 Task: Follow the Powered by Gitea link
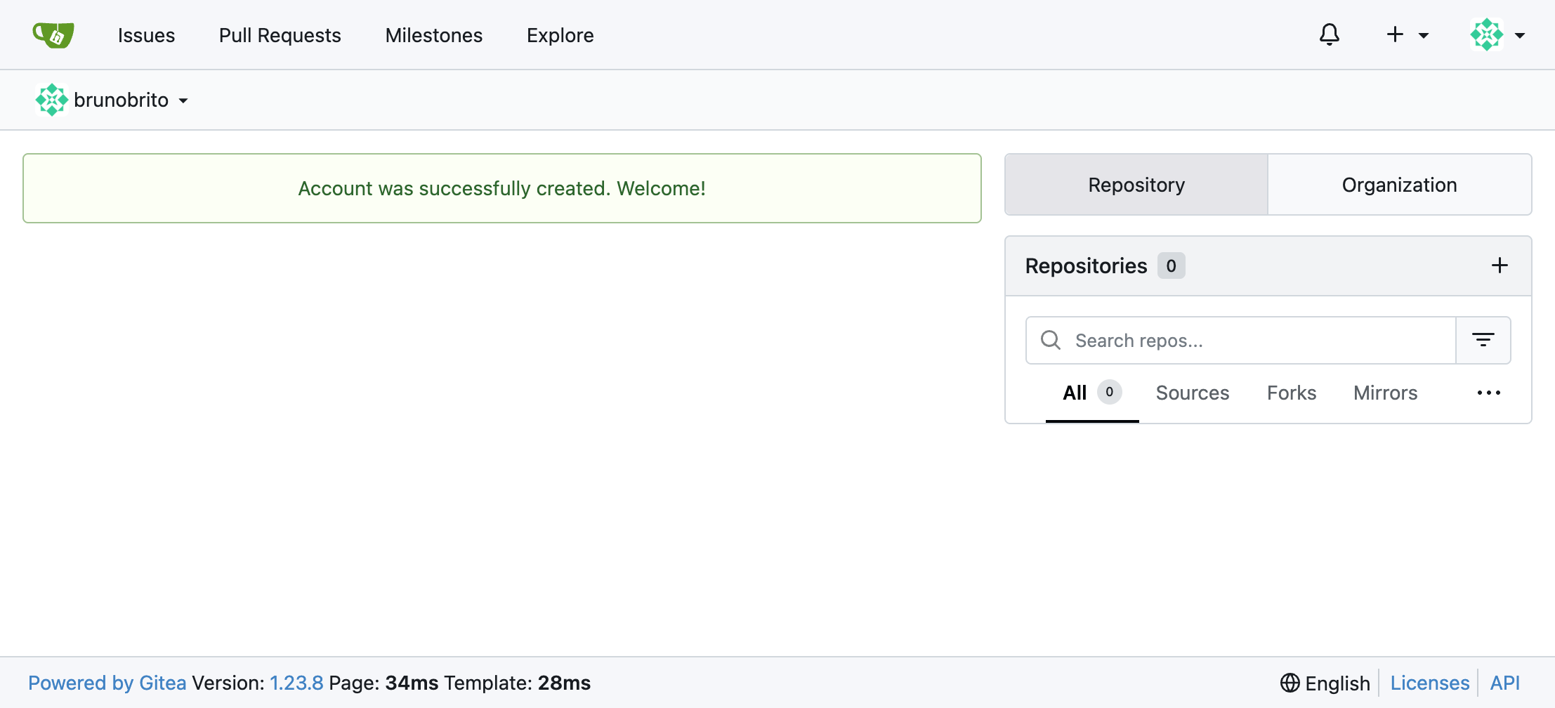107,682
